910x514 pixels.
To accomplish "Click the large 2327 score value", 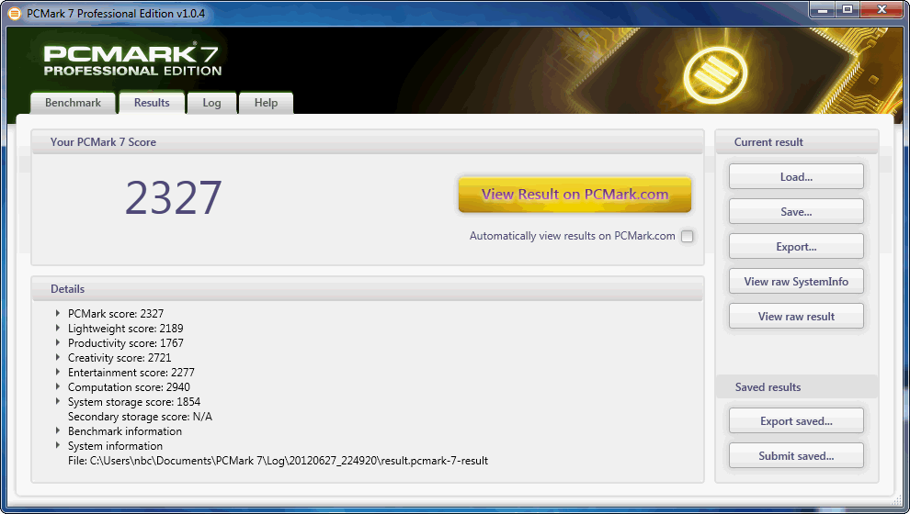I will tap(174, 197).
